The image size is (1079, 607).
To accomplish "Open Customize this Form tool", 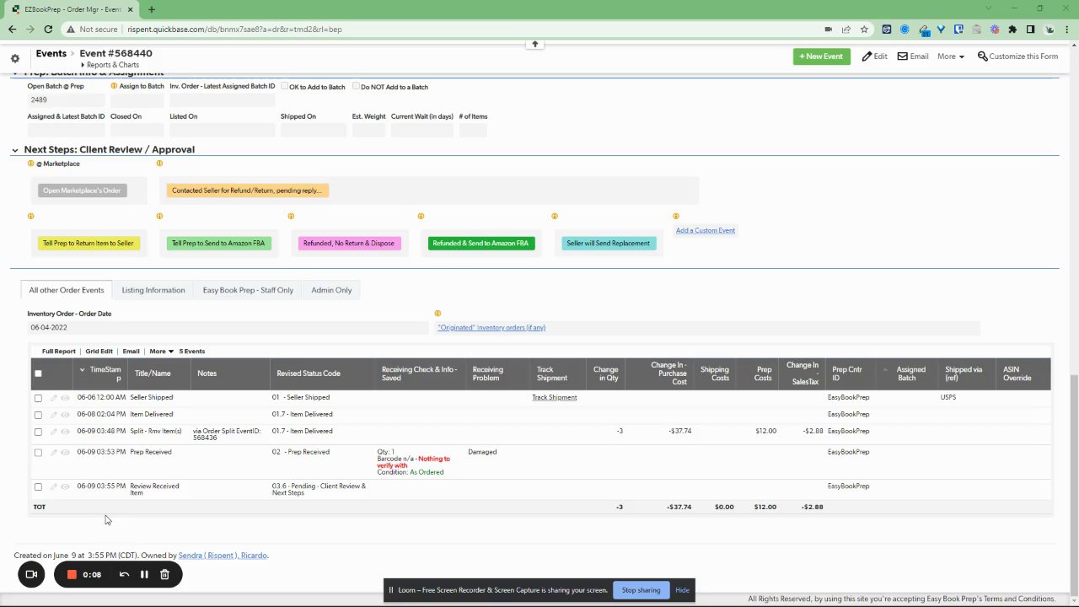I will [x=1017, y=56].
